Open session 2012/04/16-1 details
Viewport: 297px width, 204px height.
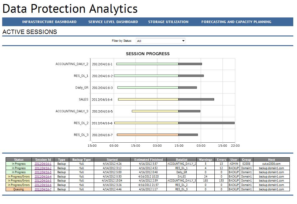43,164
